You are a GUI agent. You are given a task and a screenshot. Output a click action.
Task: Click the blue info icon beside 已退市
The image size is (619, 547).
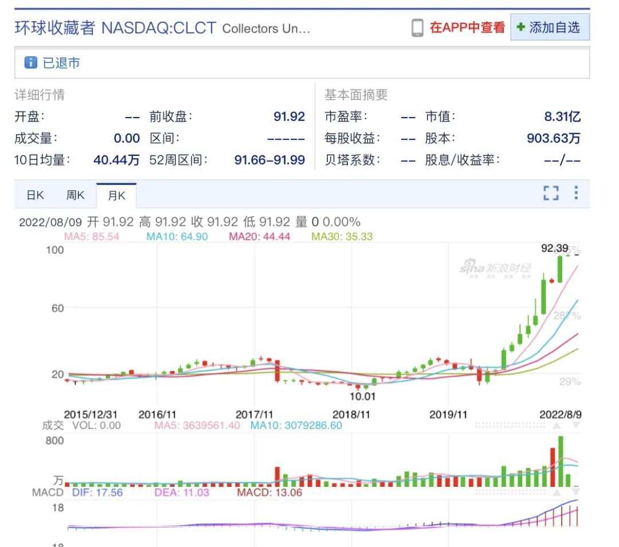(x=30, y=62)
